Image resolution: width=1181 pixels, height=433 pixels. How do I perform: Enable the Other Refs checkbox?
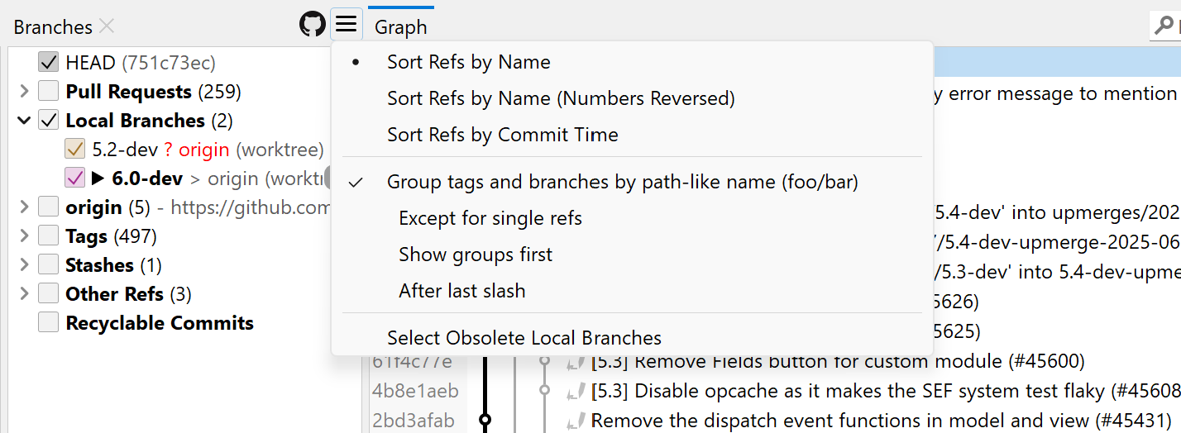pos(48,293)
